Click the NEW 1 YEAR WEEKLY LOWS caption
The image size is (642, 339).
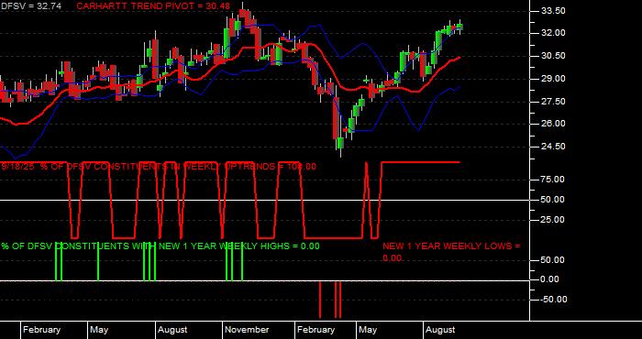(451, 252)
